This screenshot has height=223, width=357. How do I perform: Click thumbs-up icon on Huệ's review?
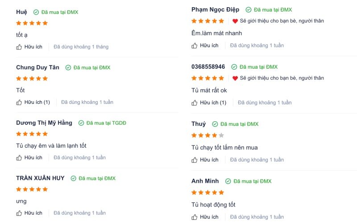click(19, 47)
